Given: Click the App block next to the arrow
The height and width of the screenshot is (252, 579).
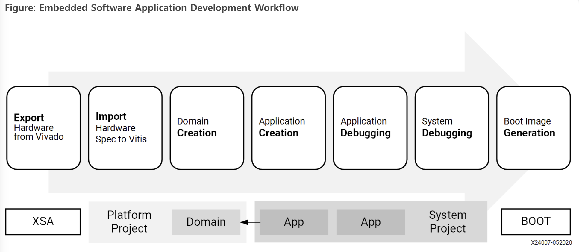Looking at the screenshot, I should (294, 222).
